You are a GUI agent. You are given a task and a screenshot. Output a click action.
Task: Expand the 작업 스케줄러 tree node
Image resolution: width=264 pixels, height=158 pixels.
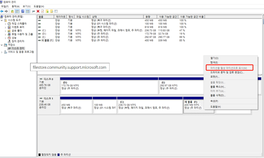(x=6, y=24)
